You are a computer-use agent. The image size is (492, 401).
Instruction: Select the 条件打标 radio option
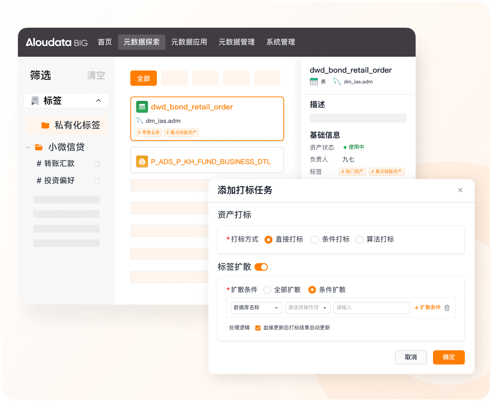pyautogui.click(x=315, y=239)
